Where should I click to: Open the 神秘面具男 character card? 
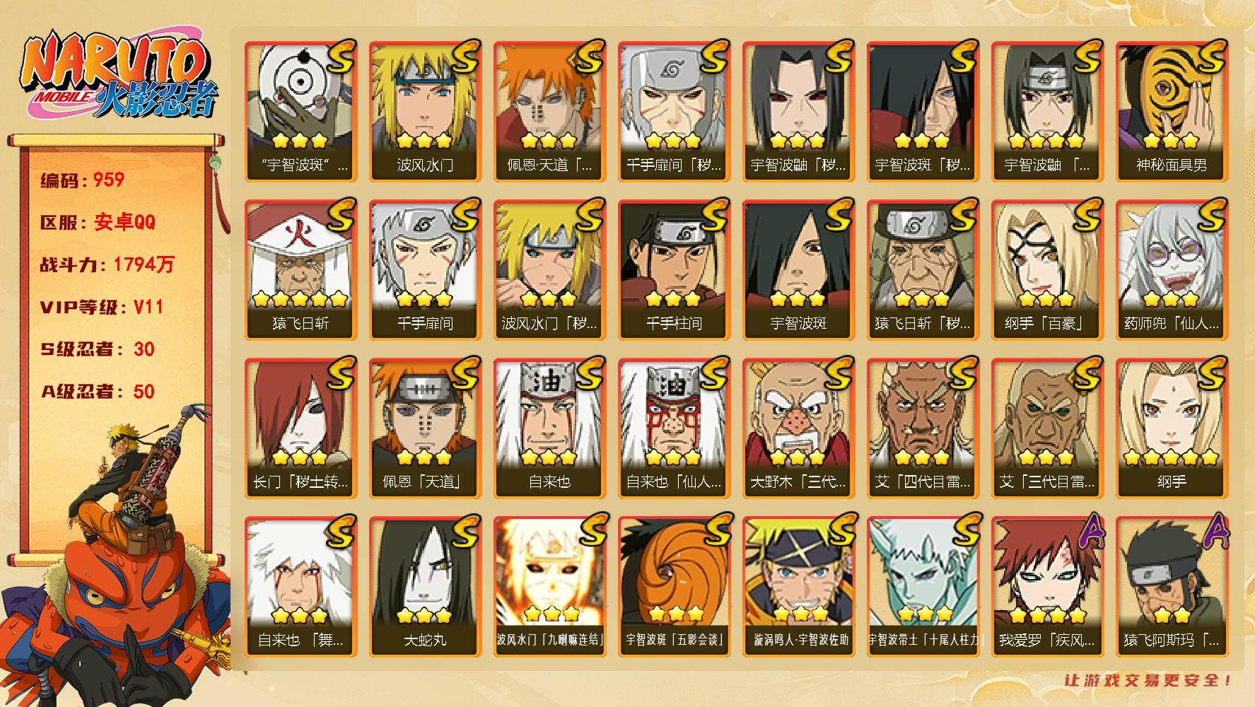pos(1172,111)
